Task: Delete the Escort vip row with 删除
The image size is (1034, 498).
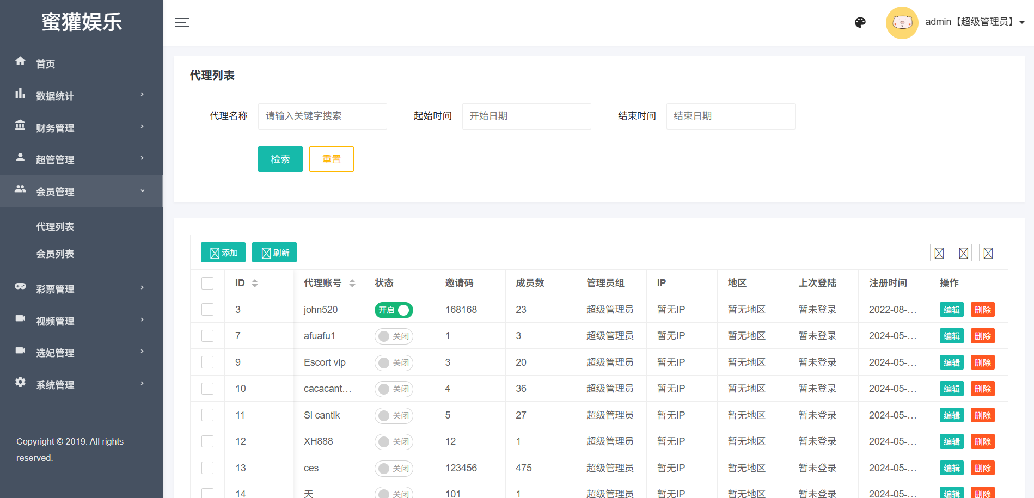Action: click(x=982, y=362)
